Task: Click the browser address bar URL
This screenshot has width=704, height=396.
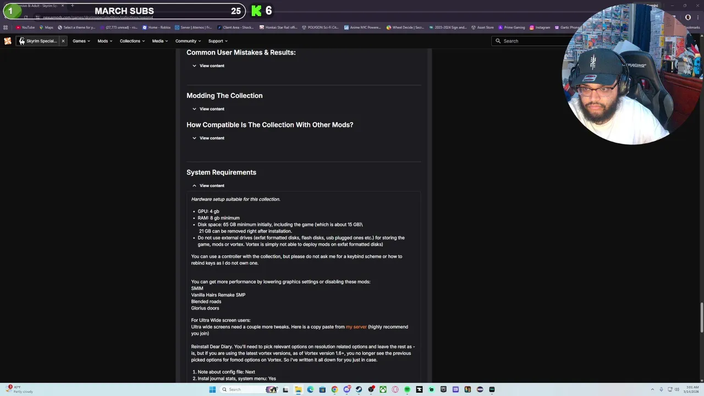Action: pyautogui.click(x=98, y=17)
